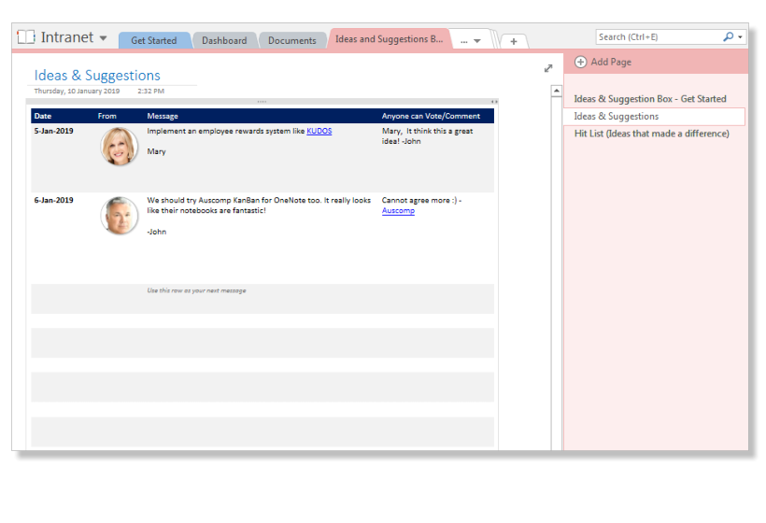Click the note container top drag handle
The height and width of the screenshot is (523, 766).
point(262,102)
